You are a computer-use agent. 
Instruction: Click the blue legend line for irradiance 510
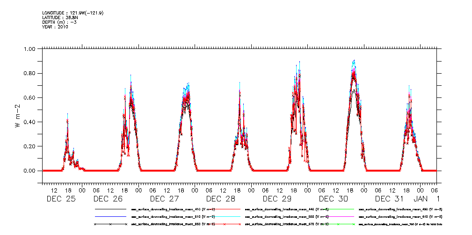coord(110,216)
